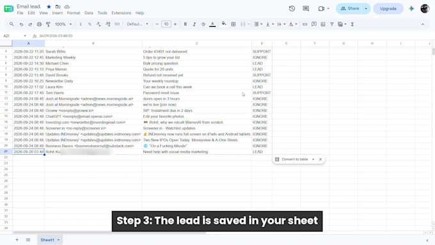The width and height of the screenshot is (435, 245).
Task: Add a new sheet with plus button
Action: 17,240
